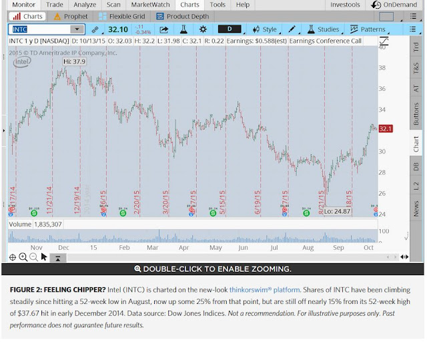Switch to the Flexible Grid sub-tab

click(x=121, y=16)
